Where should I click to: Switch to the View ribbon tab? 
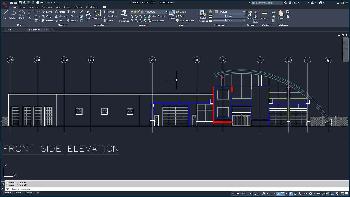[58, 7]
